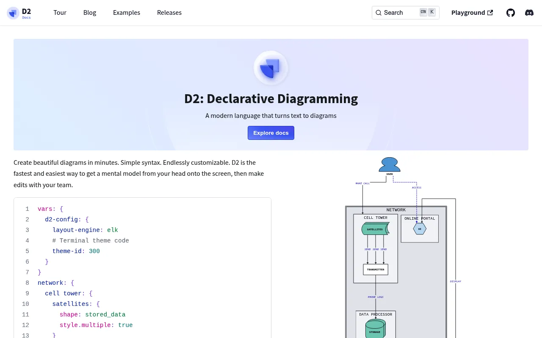Click the MAKE CALL edge label
Viewport: 542px width, 338px height.
tap(362, 183)
